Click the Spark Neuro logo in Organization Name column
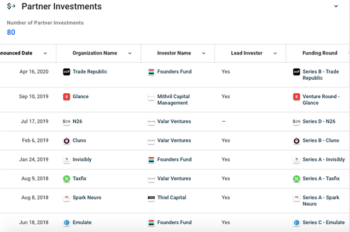The image size is (350, 232). pyautogui.click(x=67, y=198)
